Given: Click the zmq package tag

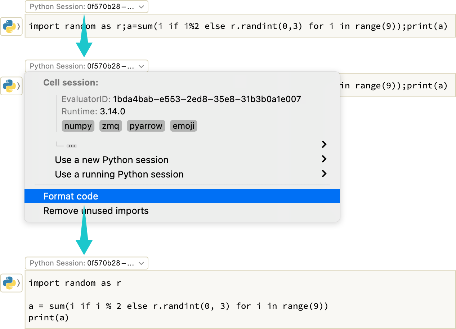Looking at the screenshot, I should tap(111, 126).
